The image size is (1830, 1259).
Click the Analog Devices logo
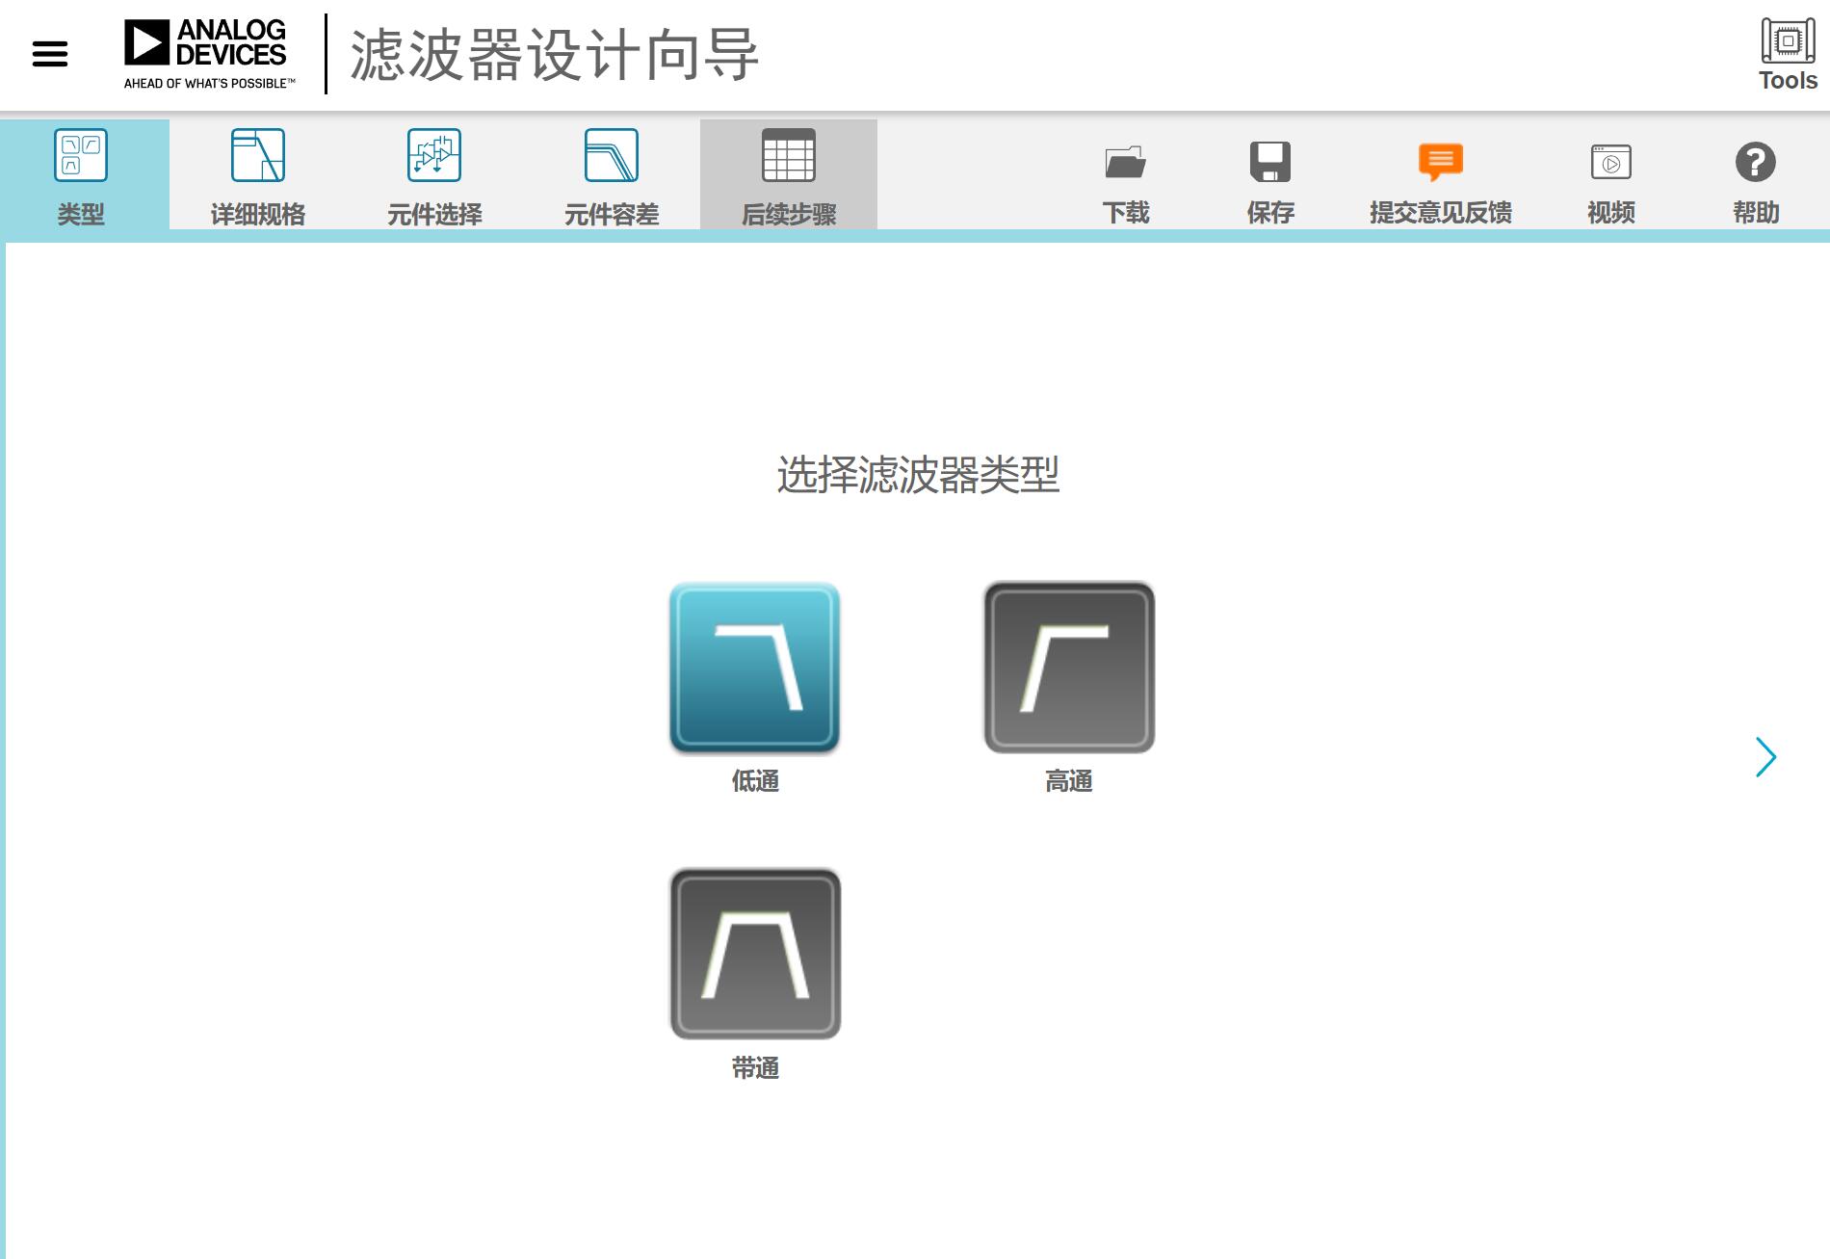208,50
